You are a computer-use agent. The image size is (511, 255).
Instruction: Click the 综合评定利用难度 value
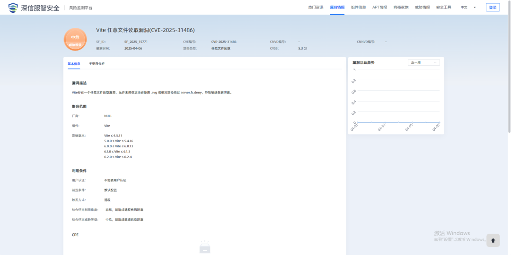124,210
